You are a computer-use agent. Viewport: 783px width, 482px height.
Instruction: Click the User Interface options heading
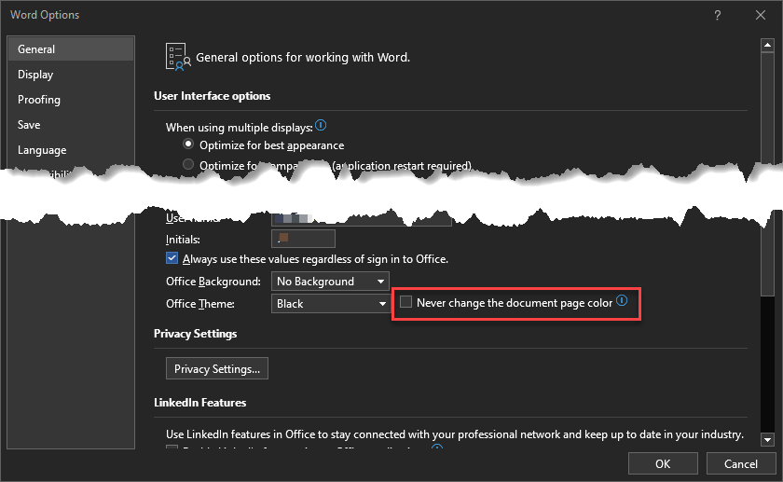[213, 96]
